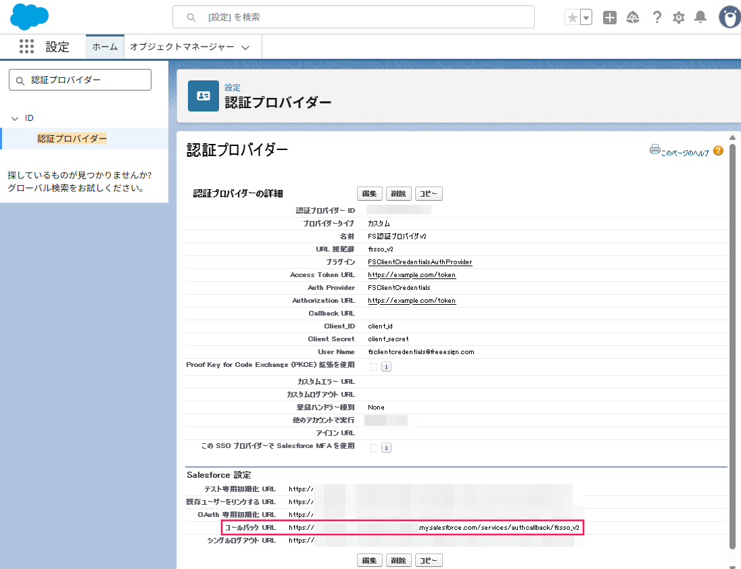This screenshot has height=569, width=741.
Task: Open the setup gear icon
Action: click(x=679, y=18)
